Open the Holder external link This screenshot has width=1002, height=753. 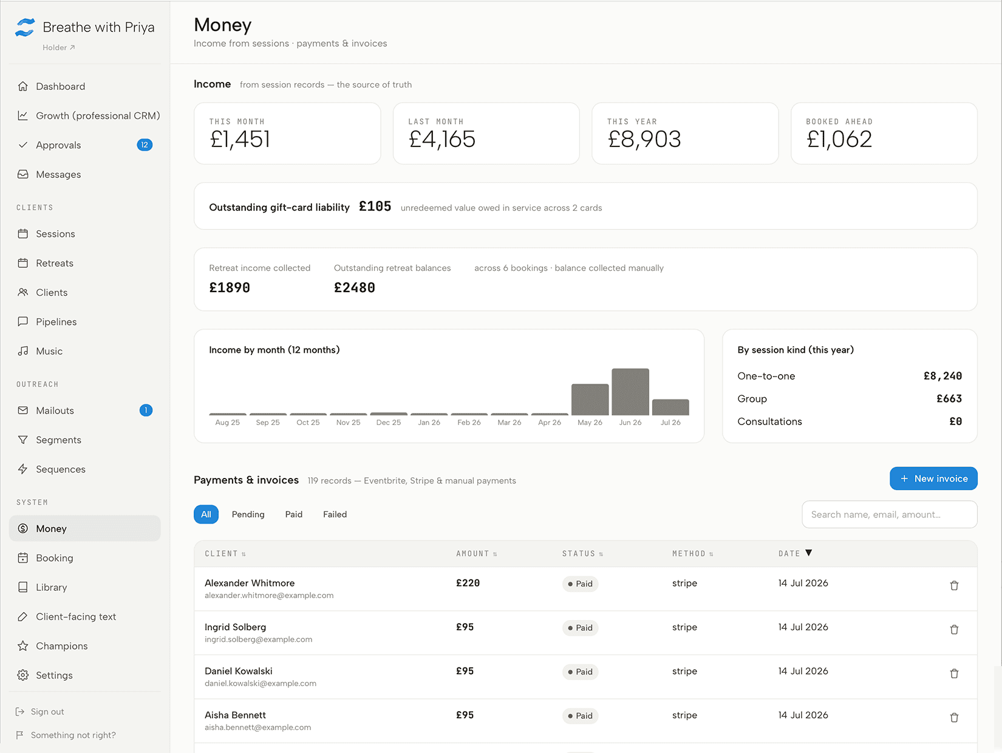point(59,47)
